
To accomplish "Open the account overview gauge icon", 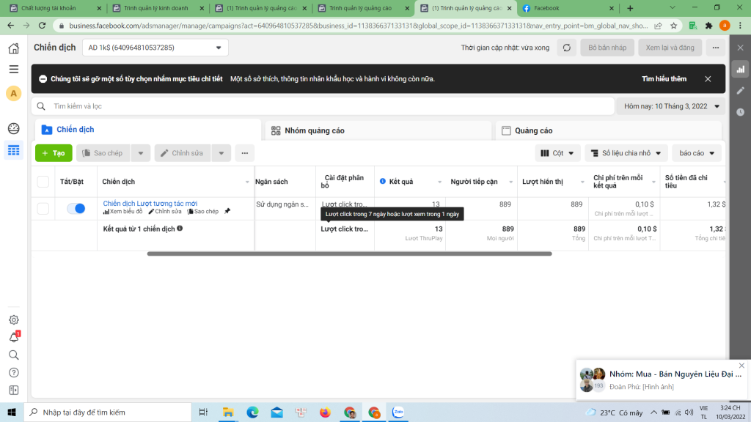I will (x=13, y=129).
